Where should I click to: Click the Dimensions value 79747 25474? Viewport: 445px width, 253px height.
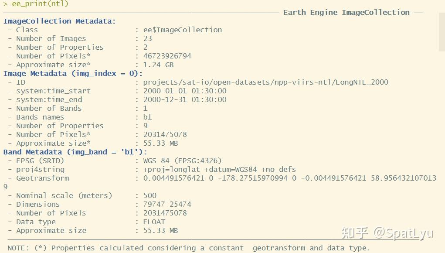(x=167, y=204)
